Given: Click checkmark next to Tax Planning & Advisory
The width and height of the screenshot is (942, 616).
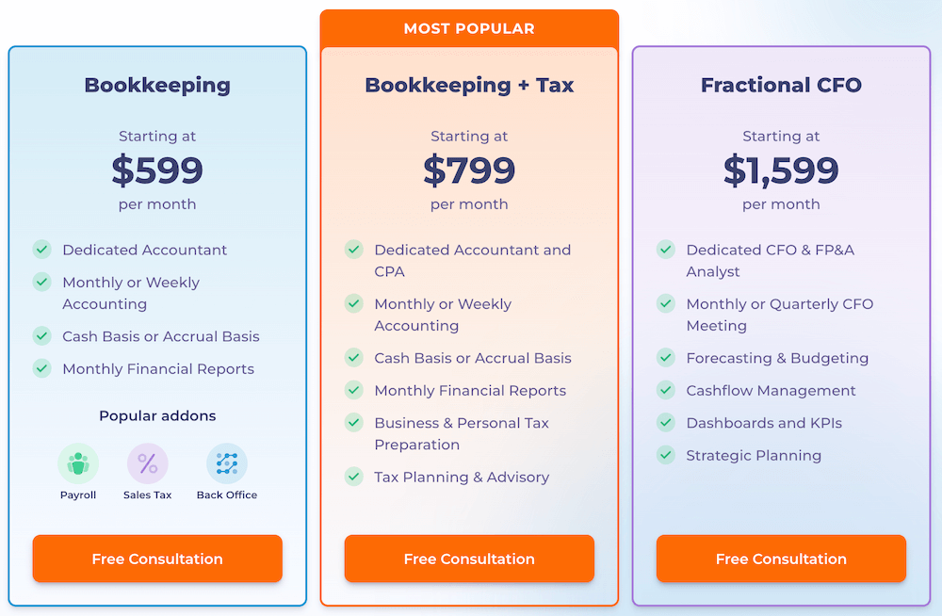Looking at the screenshot, I should tap(354, 477).
